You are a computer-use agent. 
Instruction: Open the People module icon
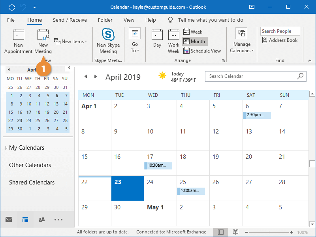(x=42, y=220)
